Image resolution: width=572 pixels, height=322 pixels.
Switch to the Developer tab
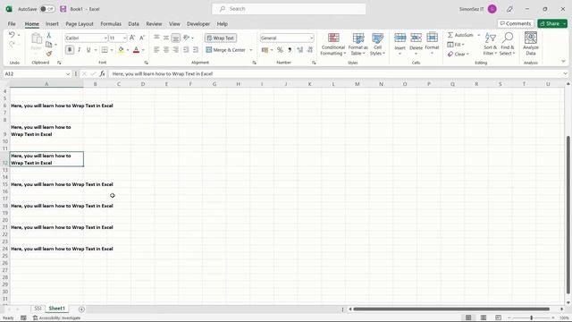coord(198,24)
